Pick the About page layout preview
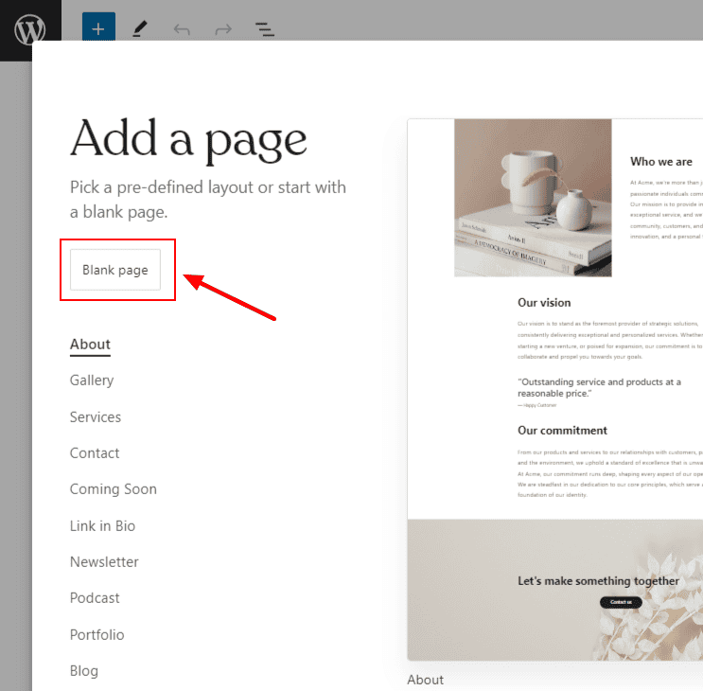 555,390
